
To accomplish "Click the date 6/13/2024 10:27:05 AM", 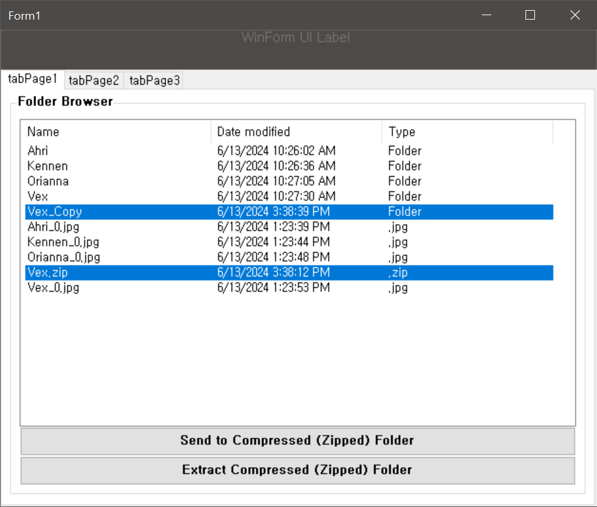I will (x=277, y=181).
